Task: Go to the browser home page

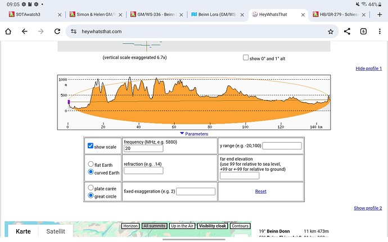Action: click(x=8, y=31)
